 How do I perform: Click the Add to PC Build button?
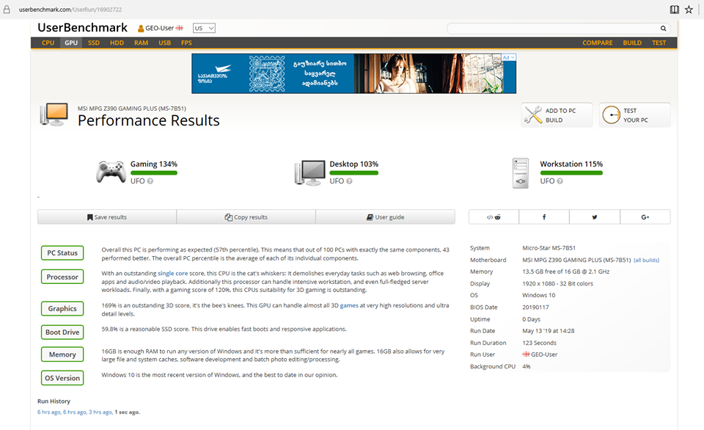pyautogui.click(x=557, y=115)
